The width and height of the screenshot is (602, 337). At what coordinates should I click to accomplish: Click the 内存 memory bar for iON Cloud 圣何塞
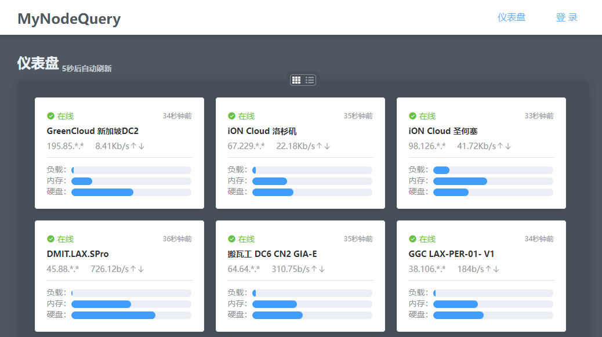[493, 181]
